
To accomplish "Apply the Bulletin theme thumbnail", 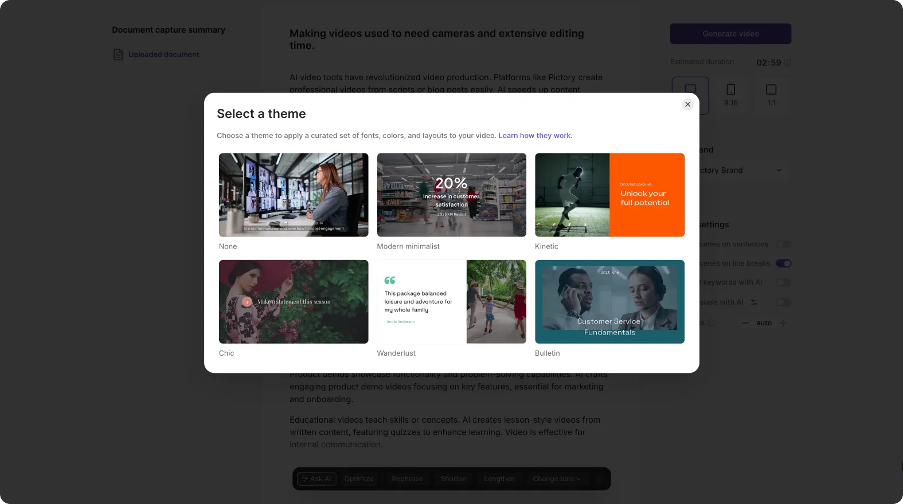I will tap(609, 302).
